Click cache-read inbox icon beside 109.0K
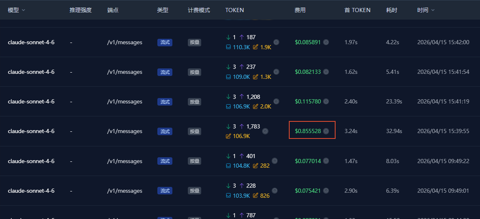480x219 pixels. tap(228, 77)
